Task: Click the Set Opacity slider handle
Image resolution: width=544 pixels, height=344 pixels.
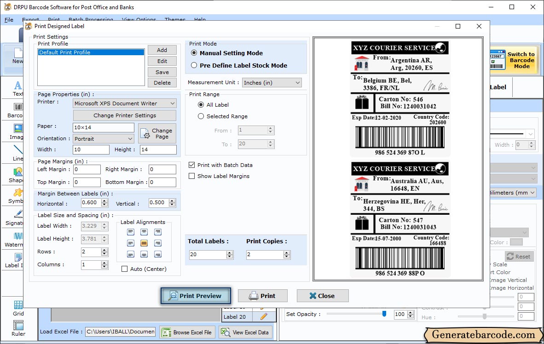Action: coord(384,314)
